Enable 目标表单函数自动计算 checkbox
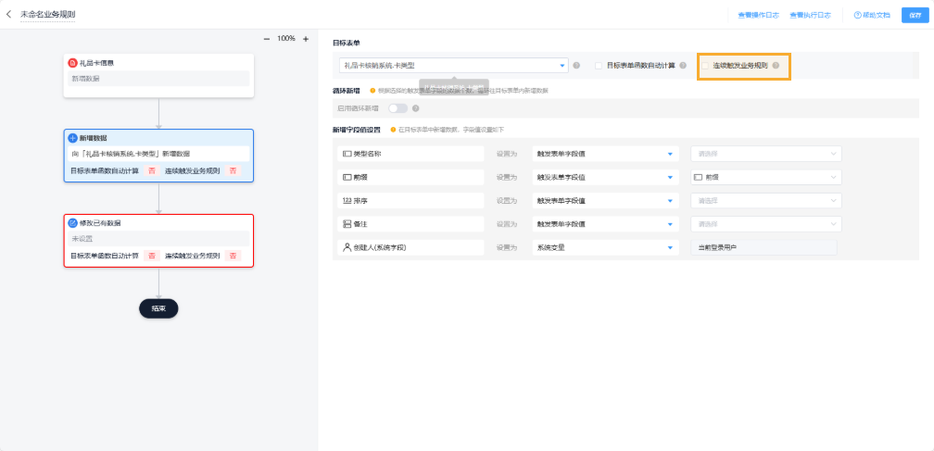The width and height of the screenshot is (934, 451). [599, 66]
